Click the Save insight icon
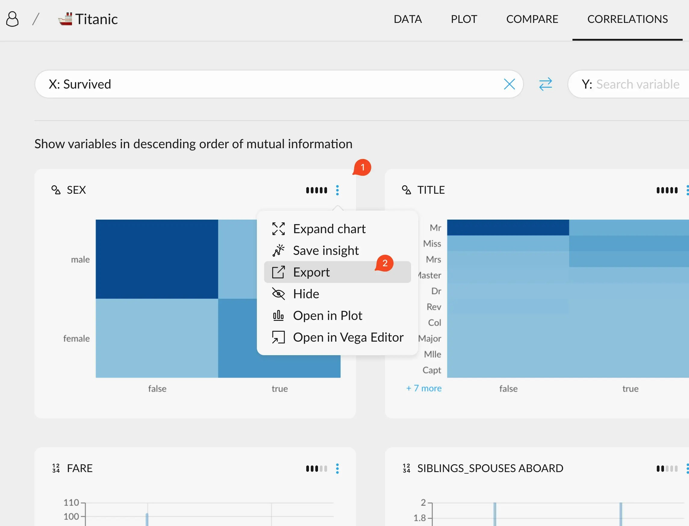This screenshot has width=689, height=526. click(x=278, y=250)
